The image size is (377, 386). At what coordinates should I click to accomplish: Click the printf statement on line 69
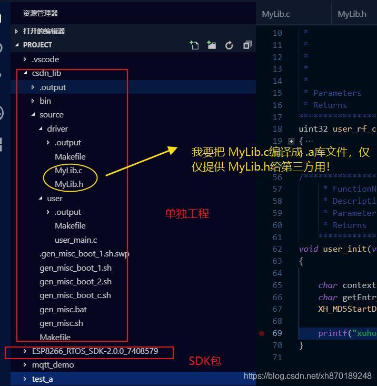(x=347, y=333)
